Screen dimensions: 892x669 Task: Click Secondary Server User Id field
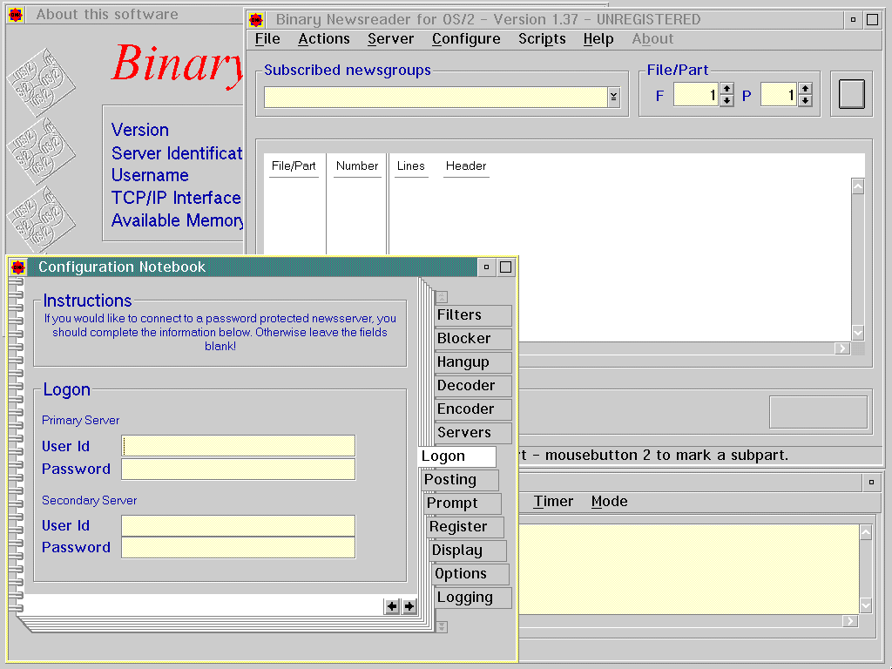pyautogui.click(x=239, y=525)
